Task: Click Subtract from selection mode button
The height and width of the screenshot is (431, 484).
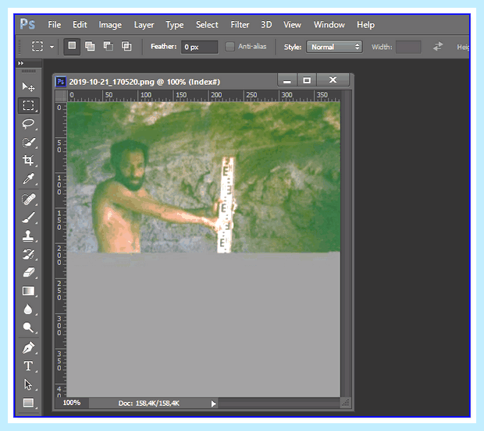Action: [x=108, y=47]
